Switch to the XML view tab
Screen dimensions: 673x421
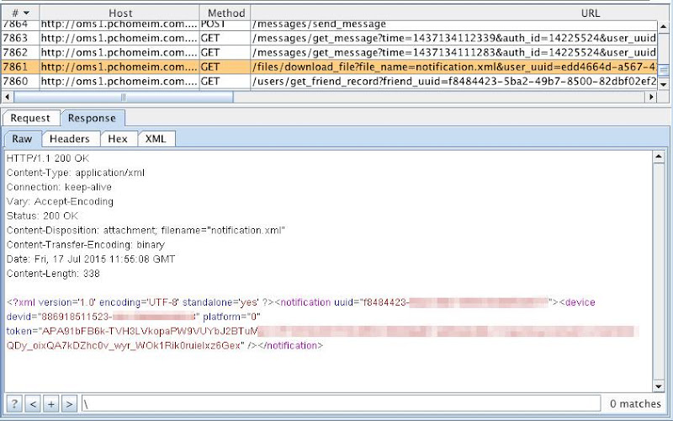[x=156, y=139]
